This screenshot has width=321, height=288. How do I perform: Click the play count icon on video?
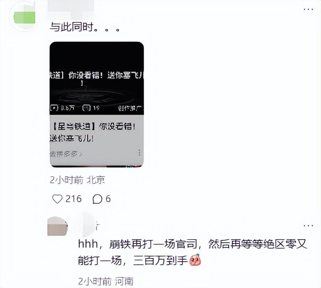(54, 108)
